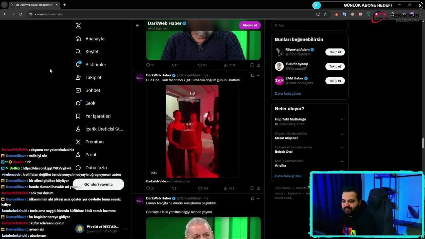Click DarkWeb Video attribution link

click(x=157, y=181)
